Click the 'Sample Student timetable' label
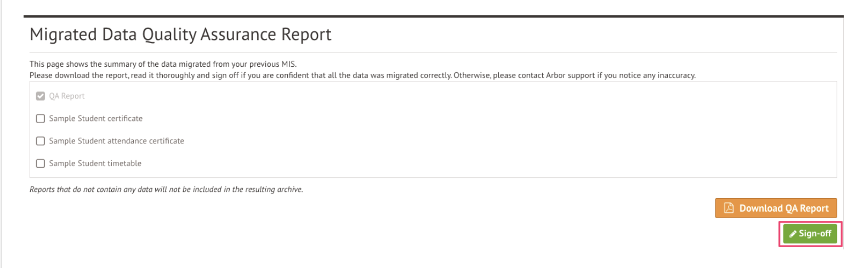Image resolution: width=864 pixels, height=268 pixels. (95, 164)
